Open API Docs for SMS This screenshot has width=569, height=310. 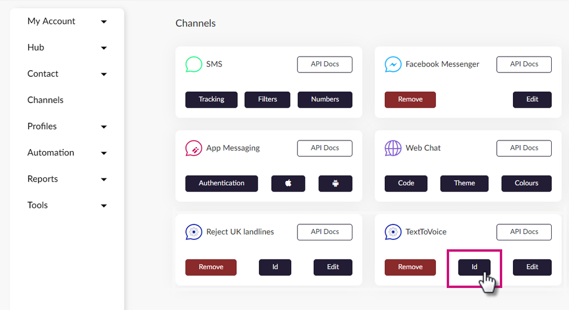click(x=325, y=64)
